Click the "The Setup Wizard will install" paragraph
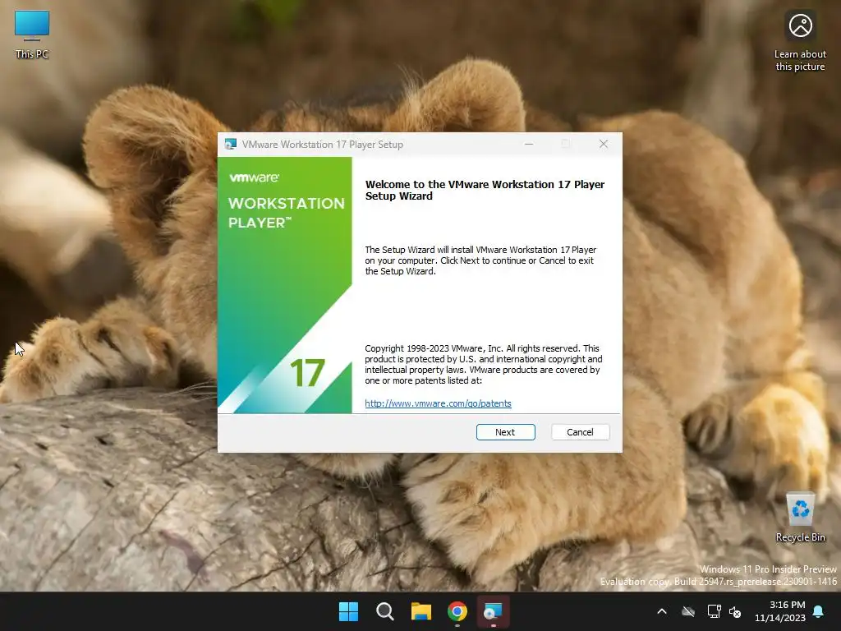This screenshot has width=841, height=631. coord(480,260)
